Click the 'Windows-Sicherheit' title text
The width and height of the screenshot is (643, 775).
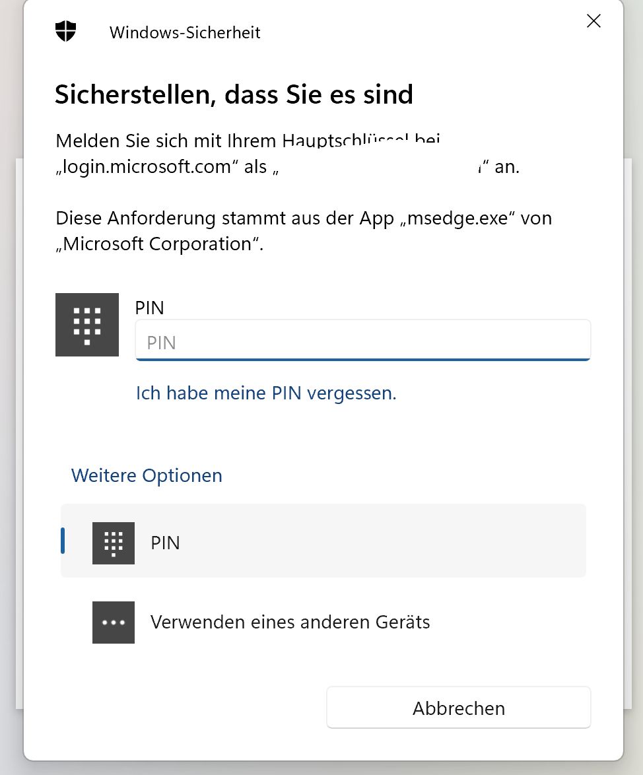185,32
